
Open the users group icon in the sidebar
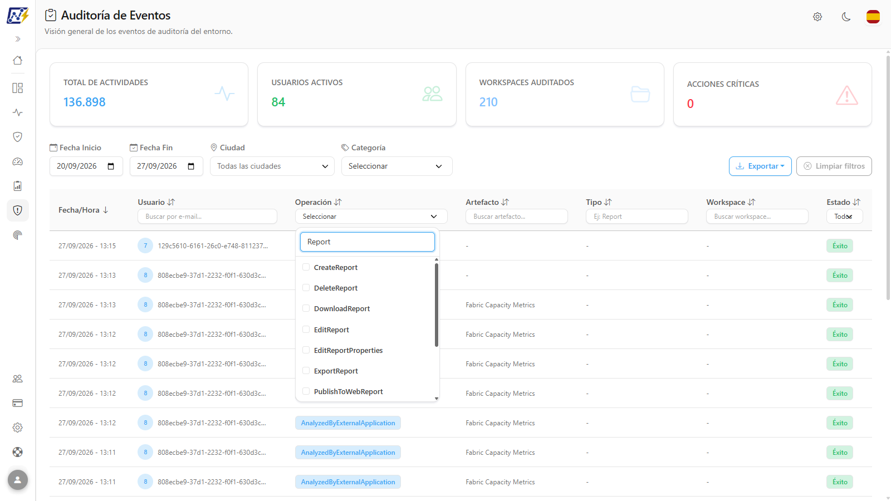[x=18, y=379]
